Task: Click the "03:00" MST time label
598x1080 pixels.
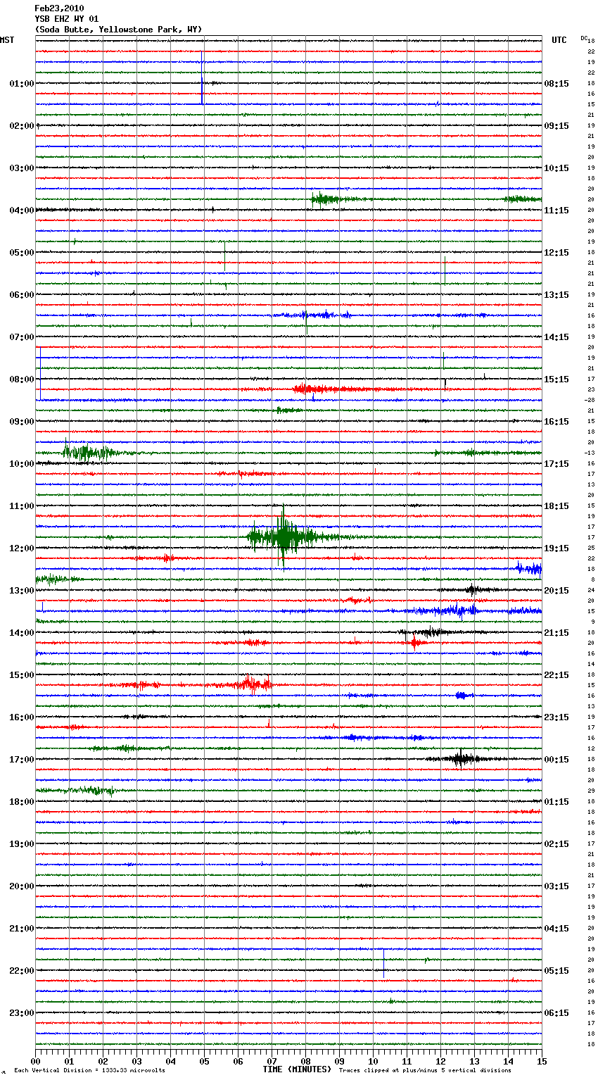Action: (x=22, y=168)
